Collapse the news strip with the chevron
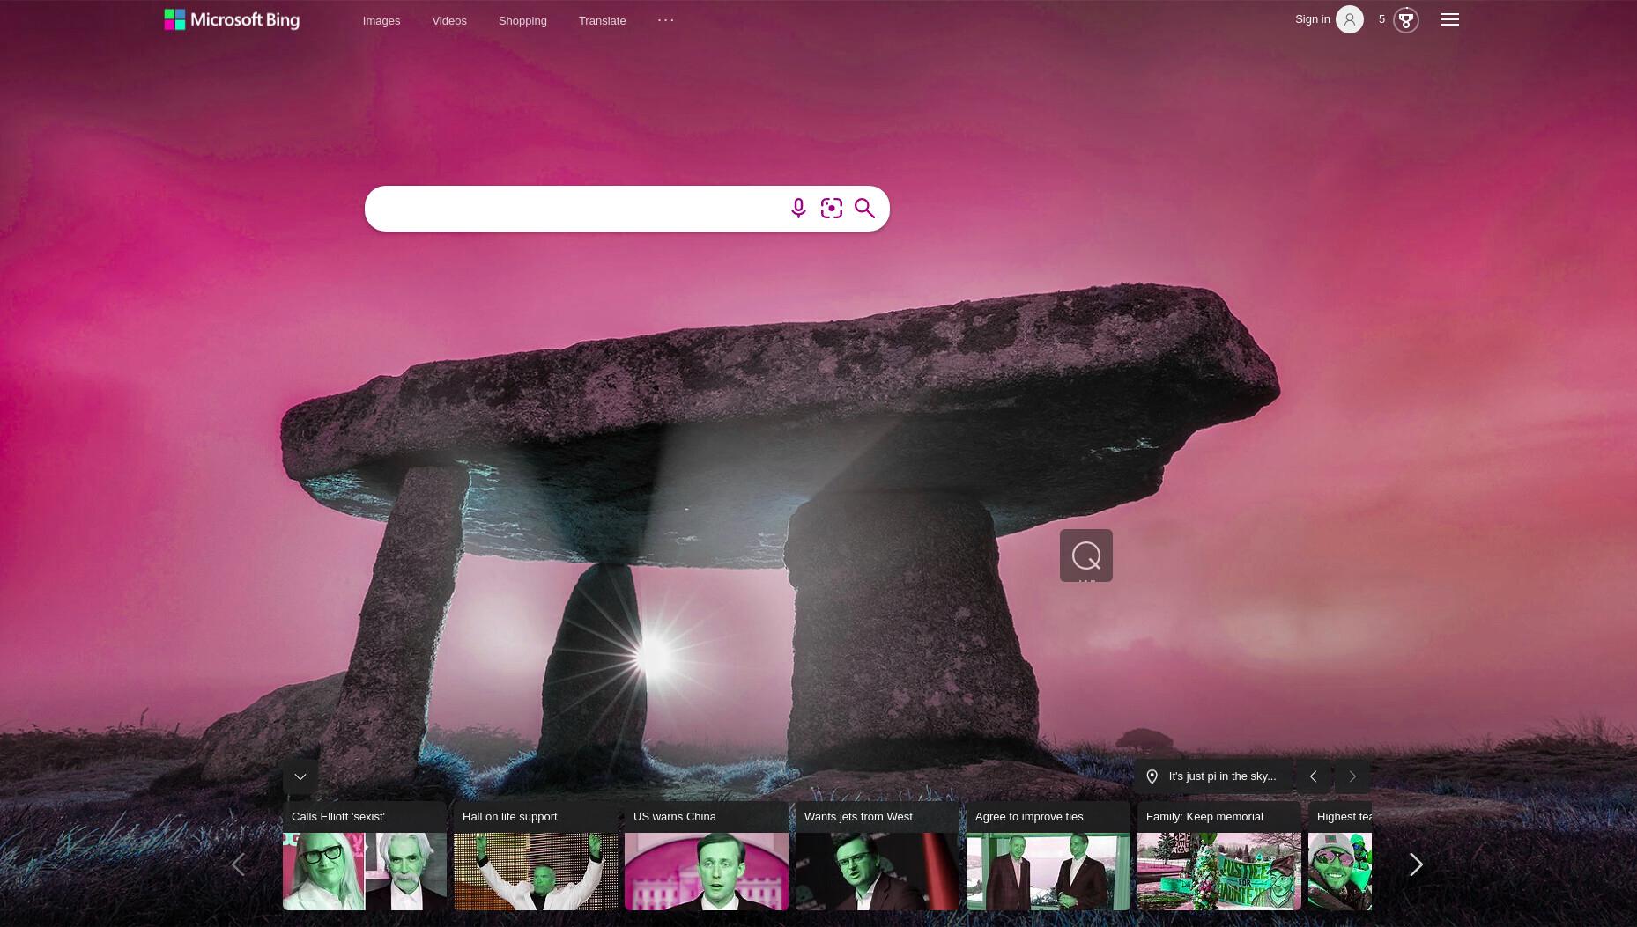 point(300,776)
